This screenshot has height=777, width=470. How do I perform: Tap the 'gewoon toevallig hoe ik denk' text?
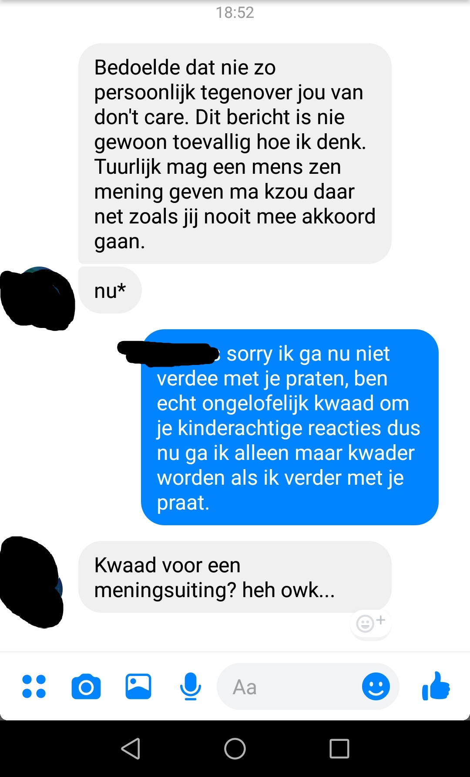pyautogui.click(x=229, y=142)
